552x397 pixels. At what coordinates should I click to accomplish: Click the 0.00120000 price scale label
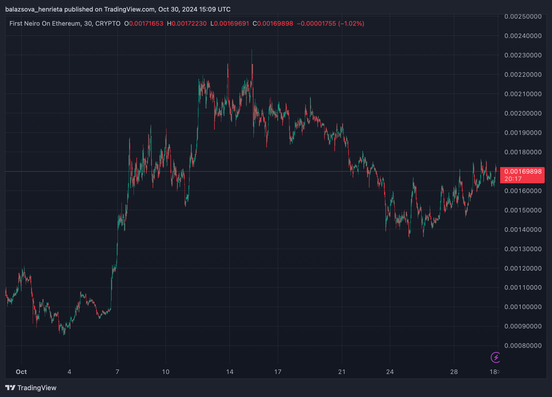point(523,268)
